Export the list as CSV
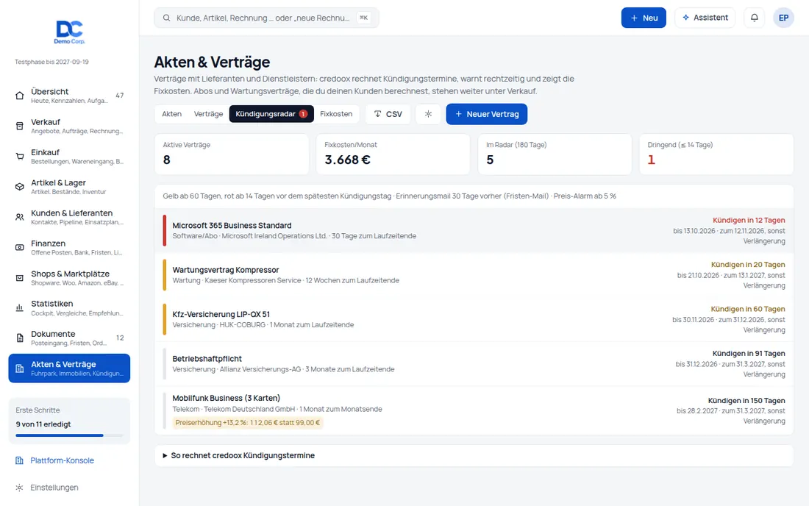The image size is (809, 506). [x=388, y=114]
